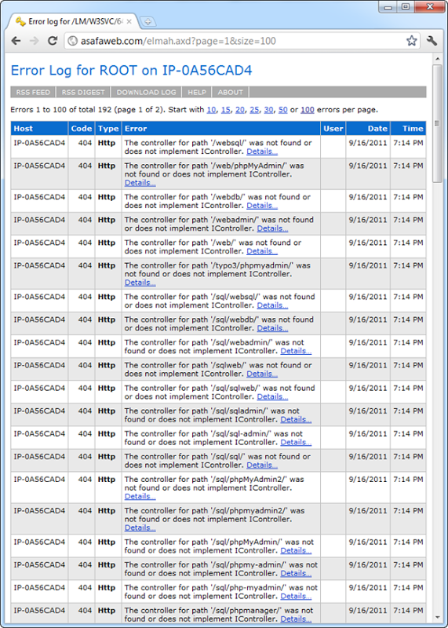The height and width of the screenshot is (628, 448).
Task: Open the RSS DIGEST menu item
Action: tap(83, 92)
